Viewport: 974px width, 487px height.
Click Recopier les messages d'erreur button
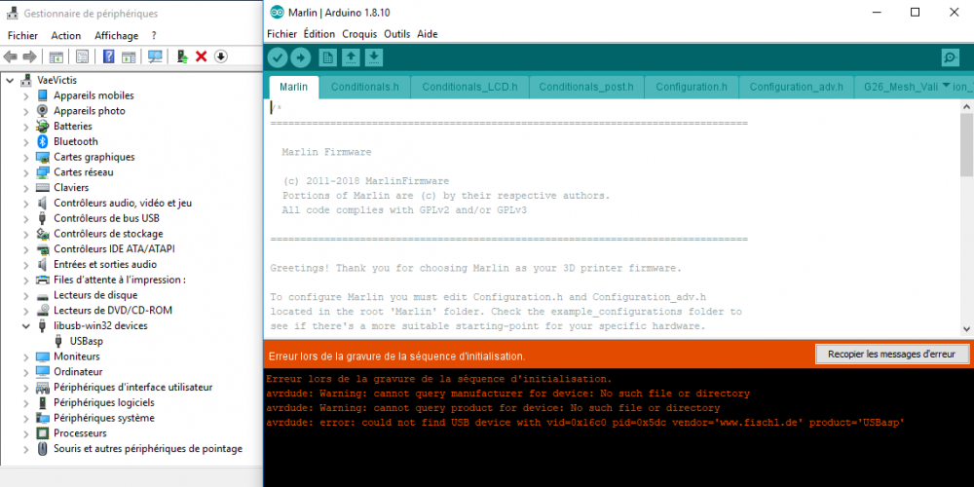892,355
